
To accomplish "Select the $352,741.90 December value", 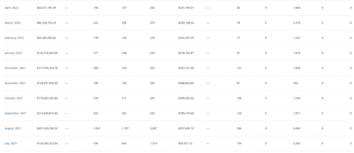I will 186,68.
